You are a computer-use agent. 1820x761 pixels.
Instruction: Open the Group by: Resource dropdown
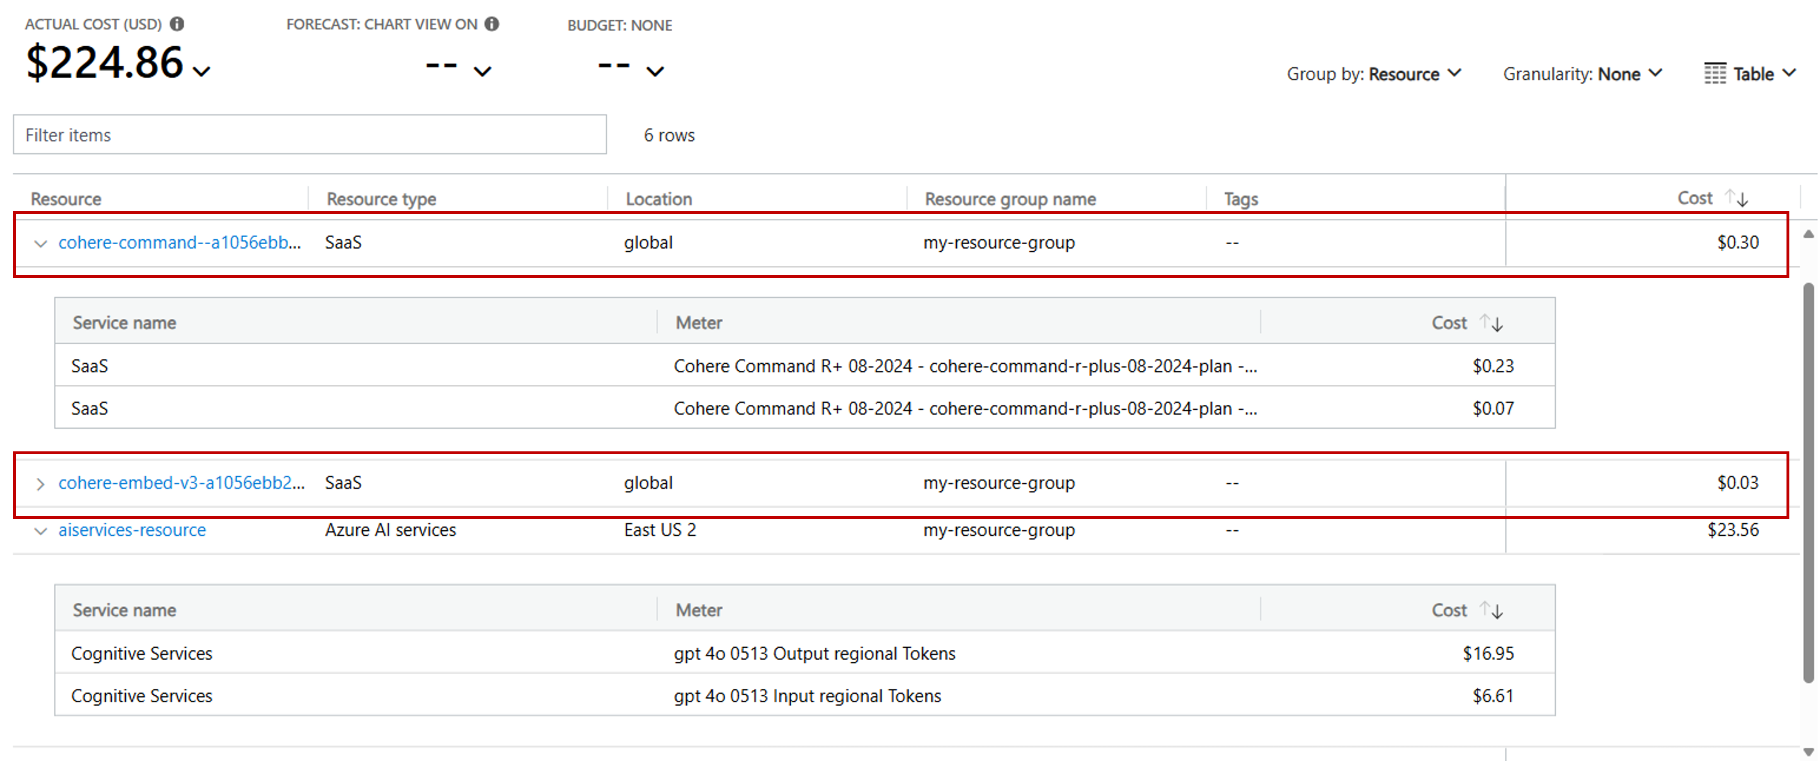click(1456, 74)
